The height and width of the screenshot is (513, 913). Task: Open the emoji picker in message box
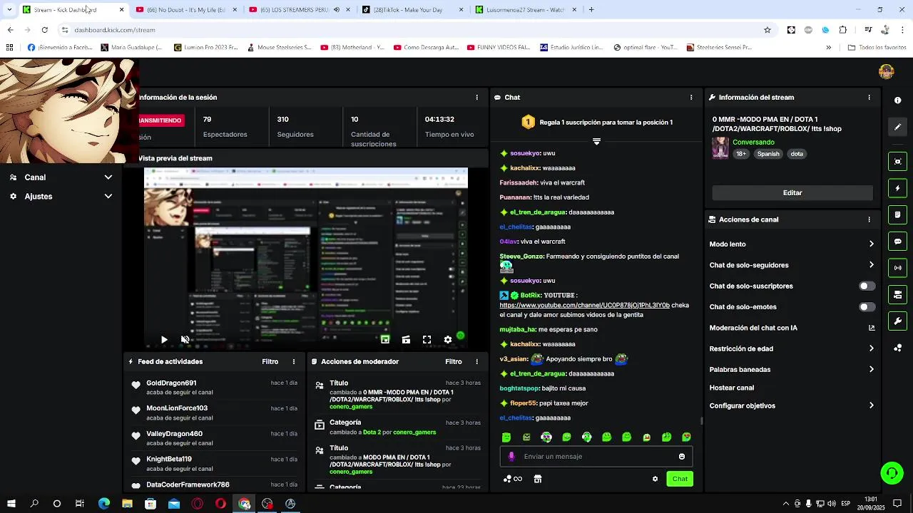[x=682, y=457]
